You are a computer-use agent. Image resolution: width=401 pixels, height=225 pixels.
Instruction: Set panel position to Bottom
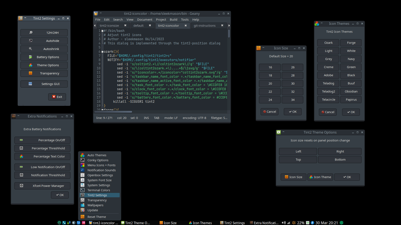tap(340, 160)
